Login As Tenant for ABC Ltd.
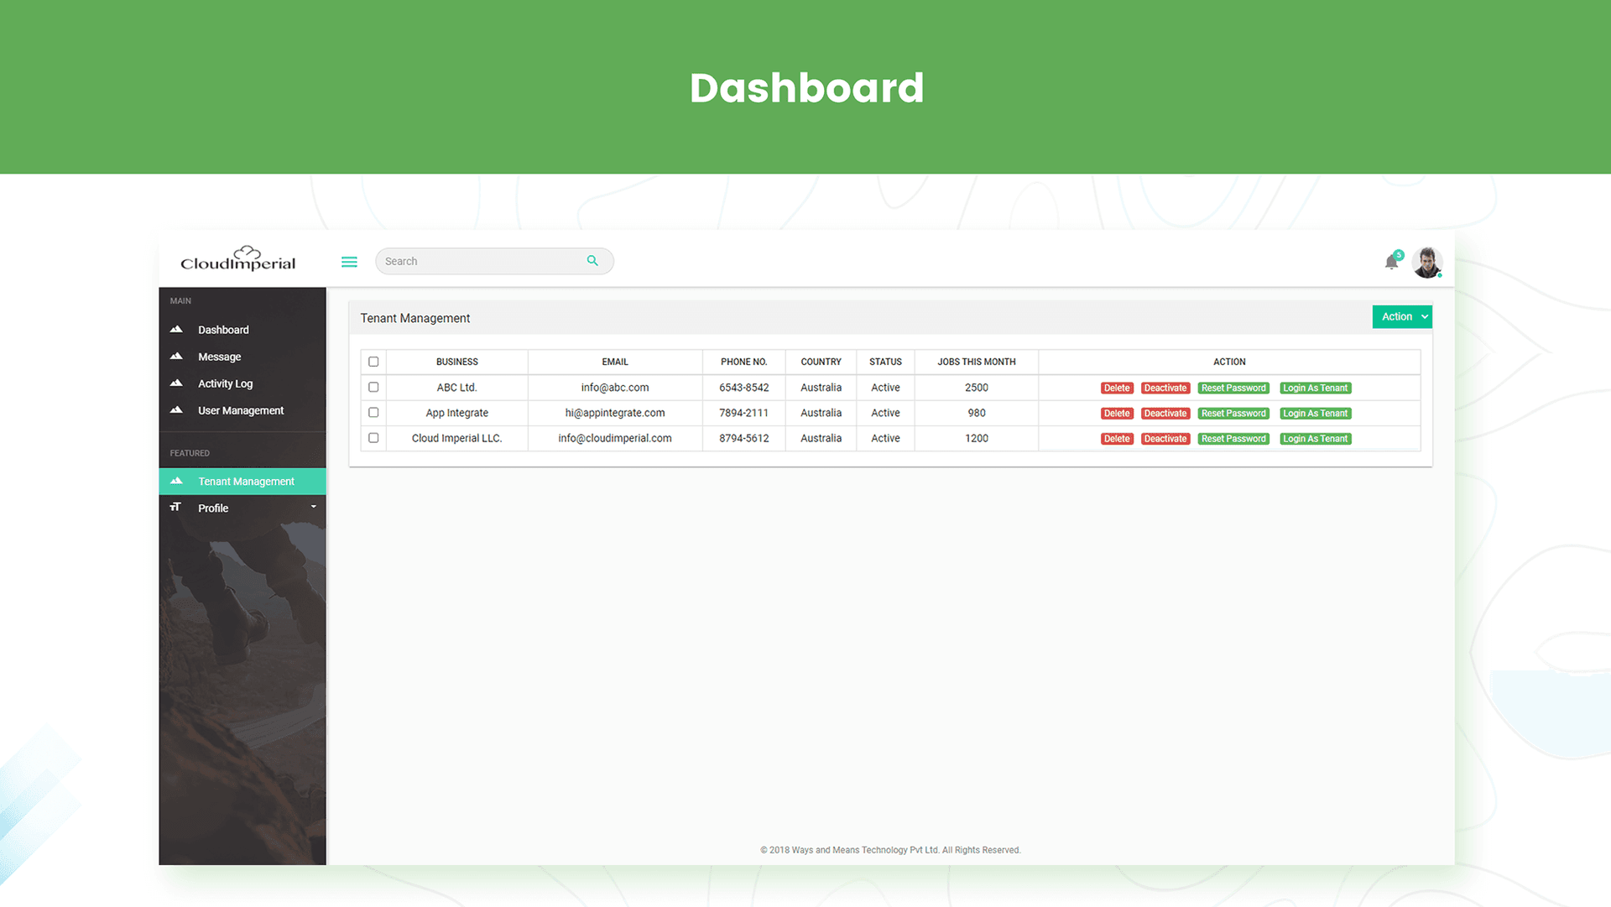 (1316, 388)
